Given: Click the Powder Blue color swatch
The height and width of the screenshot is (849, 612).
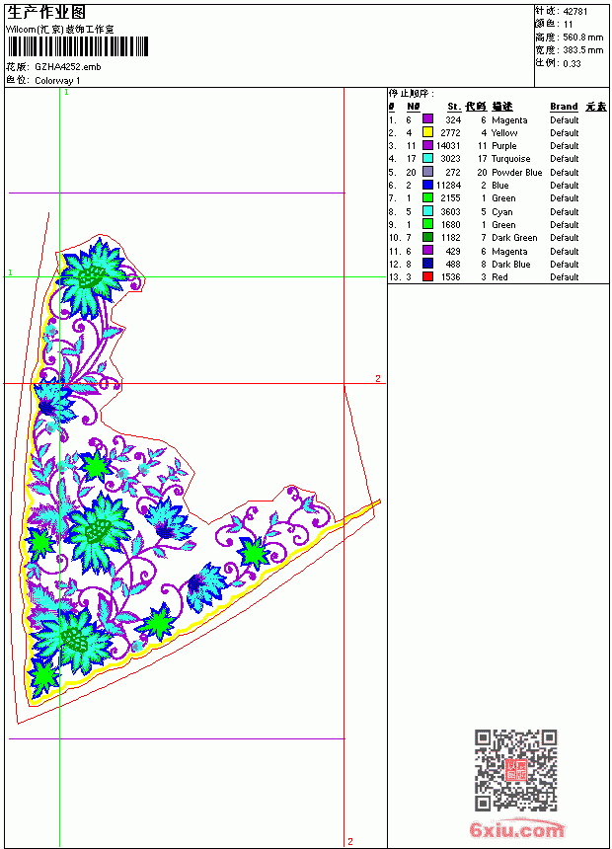Looking at the screenshot, I should [x=427, y=172].
